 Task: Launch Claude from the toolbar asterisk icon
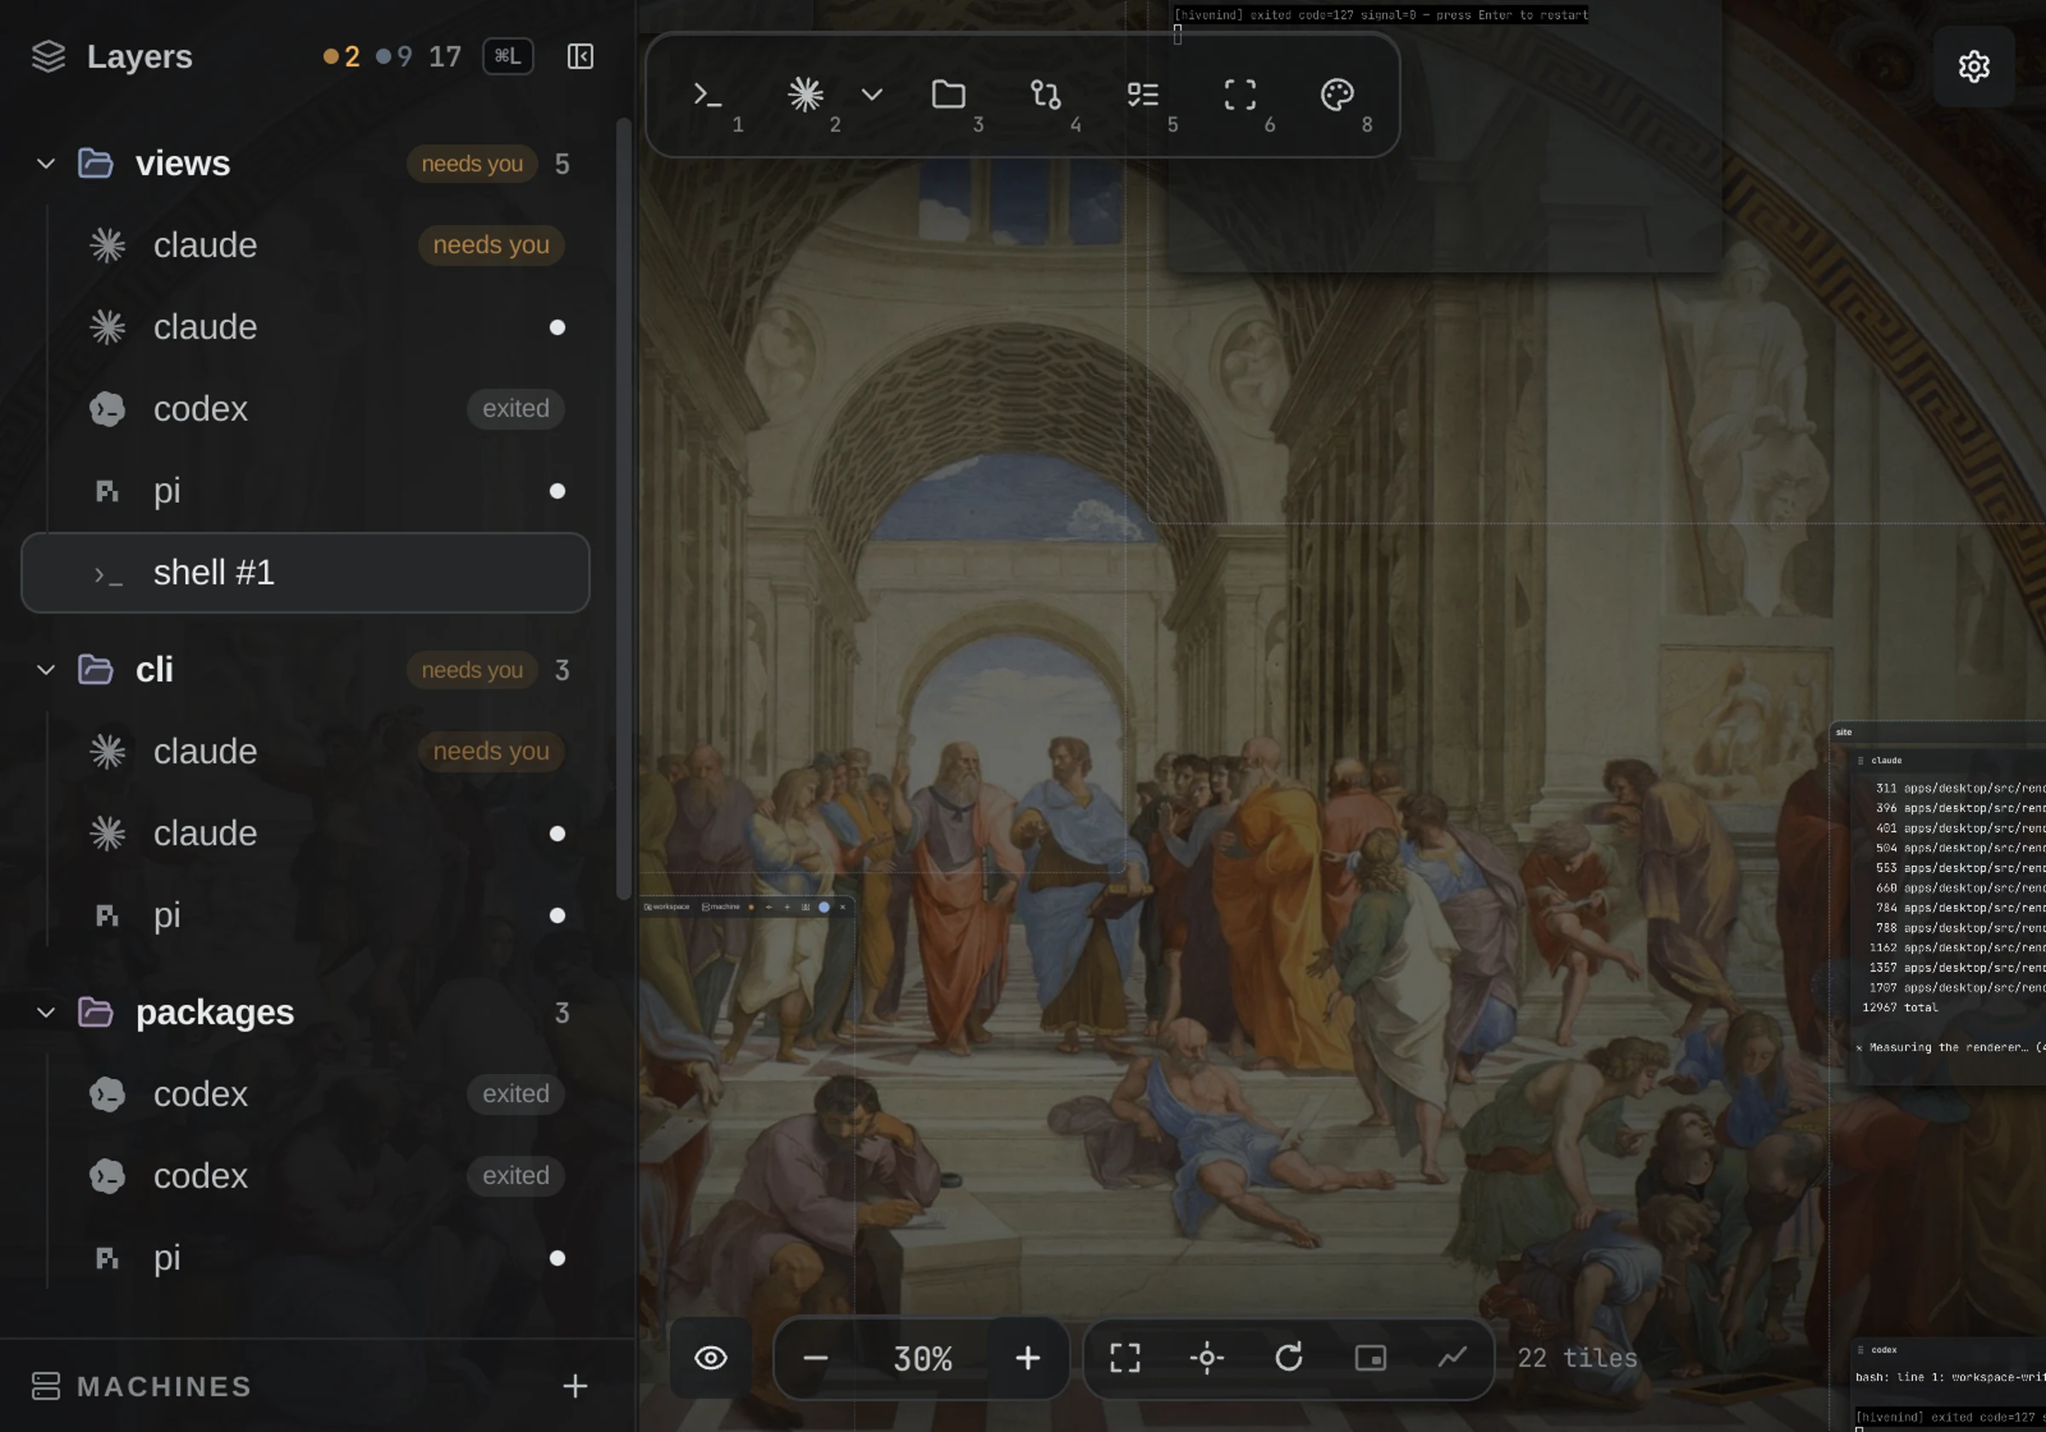click(805, 95)
